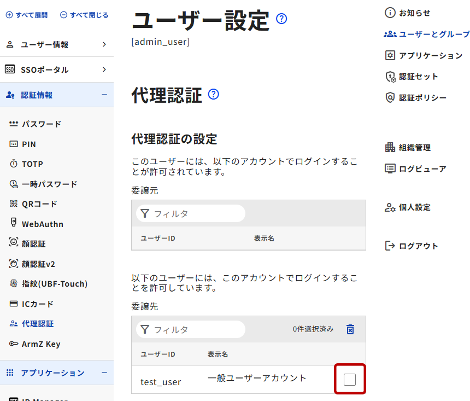470x401 pixels.
Task: Click help icon beside 代理認証 heading
Action: click(x=214, y=94)
